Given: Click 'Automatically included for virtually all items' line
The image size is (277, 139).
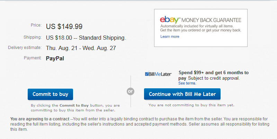Looking at the screenshot, I should click(197, 26).
